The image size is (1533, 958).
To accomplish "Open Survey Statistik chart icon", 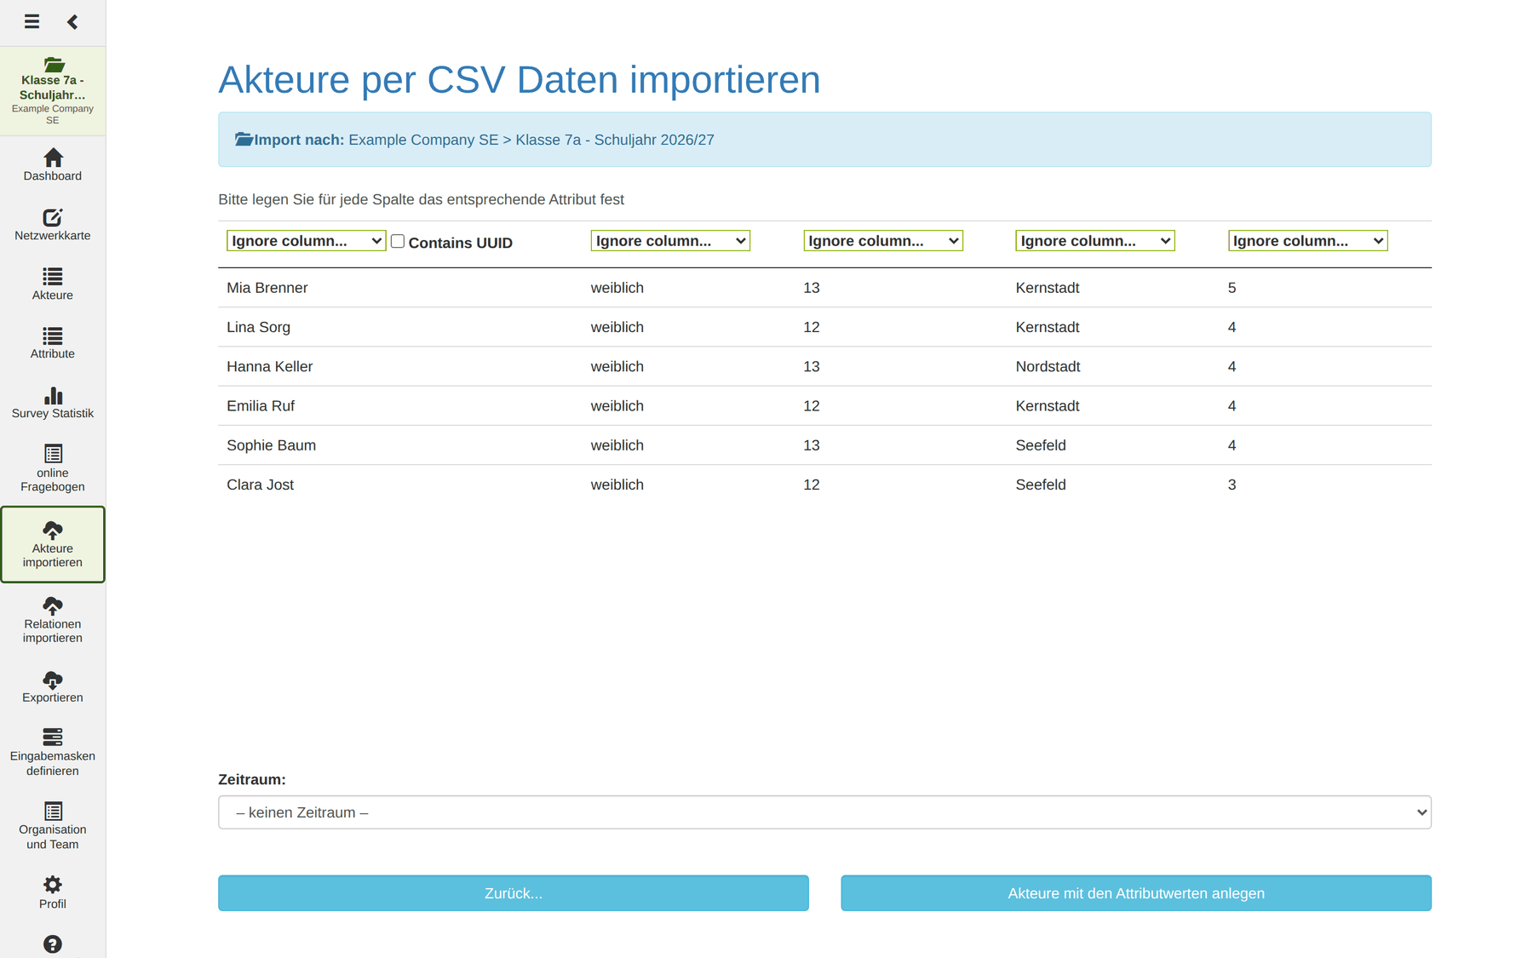I will (53, 395).
